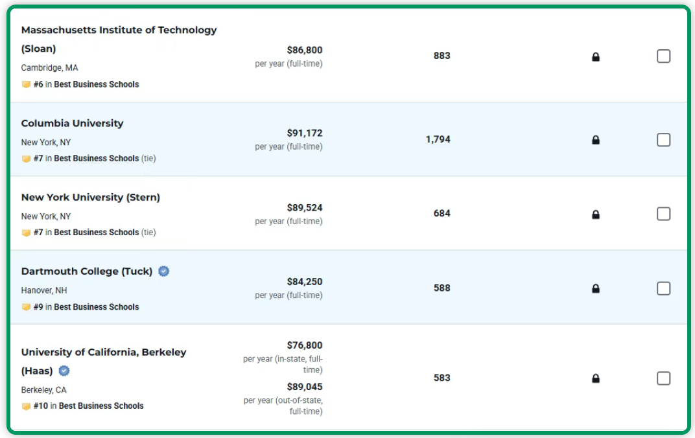The height and width of the screenshot is (438, 695).
Task: Click the ranking badge icon for MIT Sloan
Action: pyautogui.click(x=26, y=84)
